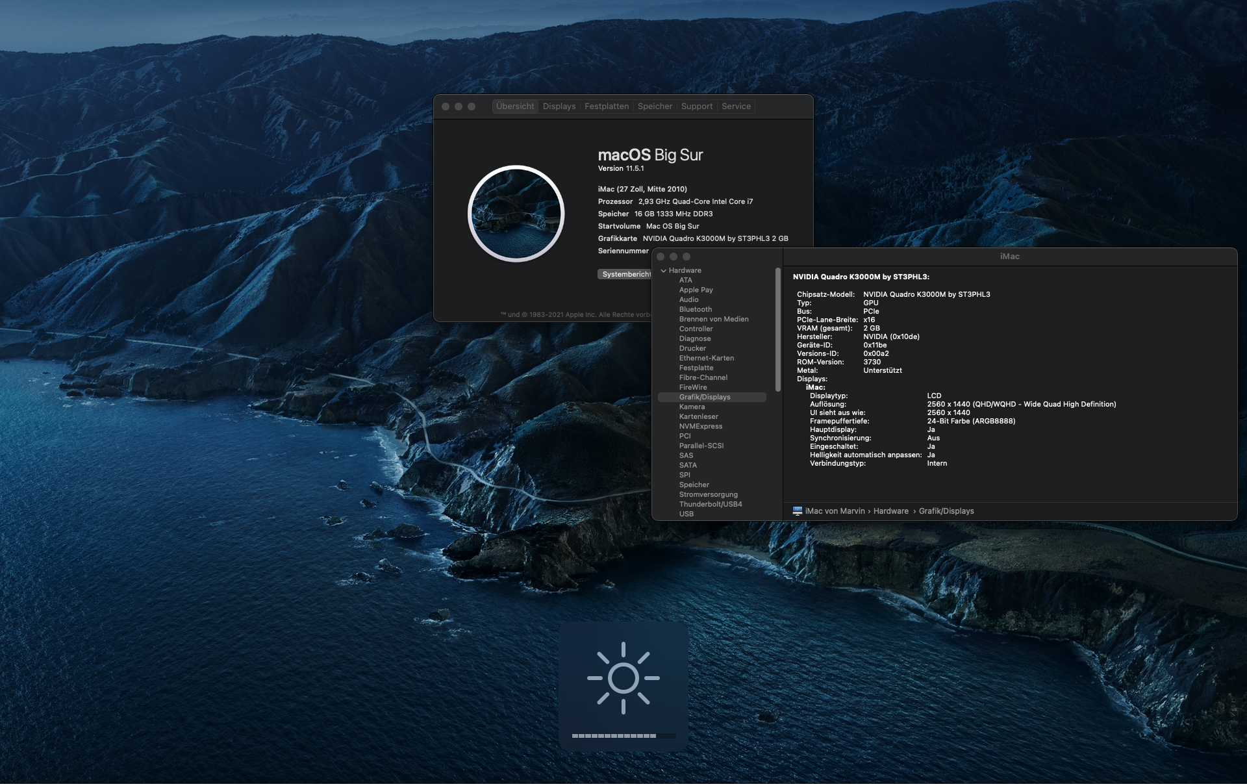Click the macOS Big Sur logo image
The image size is (1247, 784).
[x=516, y=214]
